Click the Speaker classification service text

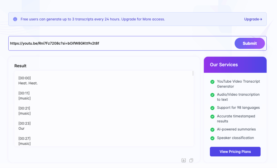(x=235, y=138)
